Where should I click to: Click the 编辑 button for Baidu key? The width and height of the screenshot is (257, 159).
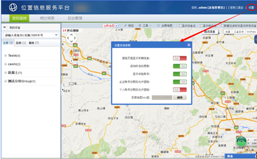click(180, 97)
